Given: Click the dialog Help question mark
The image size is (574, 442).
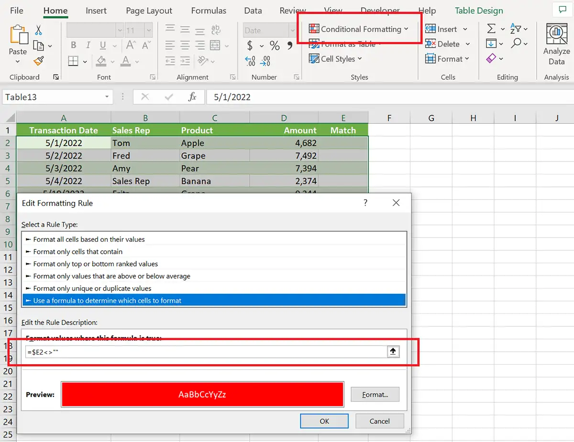Looking at the screenshot, I should click(365, 203).
